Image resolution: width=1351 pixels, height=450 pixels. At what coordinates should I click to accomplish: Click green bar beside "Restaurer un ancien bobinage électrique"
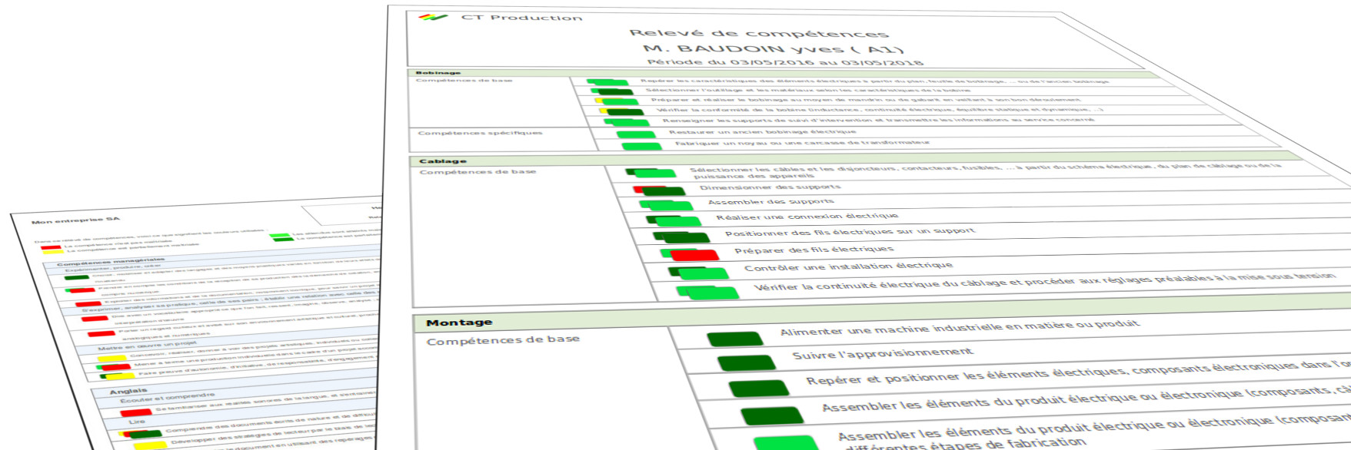(636, 135)
